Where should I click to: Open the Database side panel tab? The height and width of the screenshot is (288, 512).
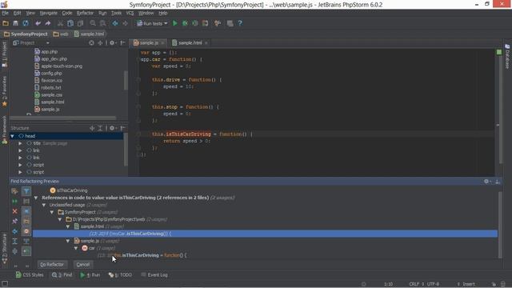pos(507,57)
